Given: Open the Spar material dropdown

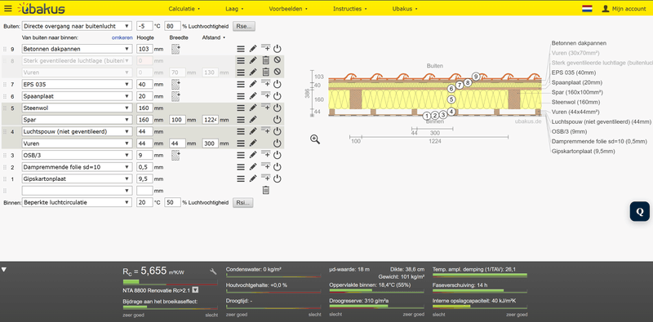Looking at the screenshot, I should [x=77, y=120].
